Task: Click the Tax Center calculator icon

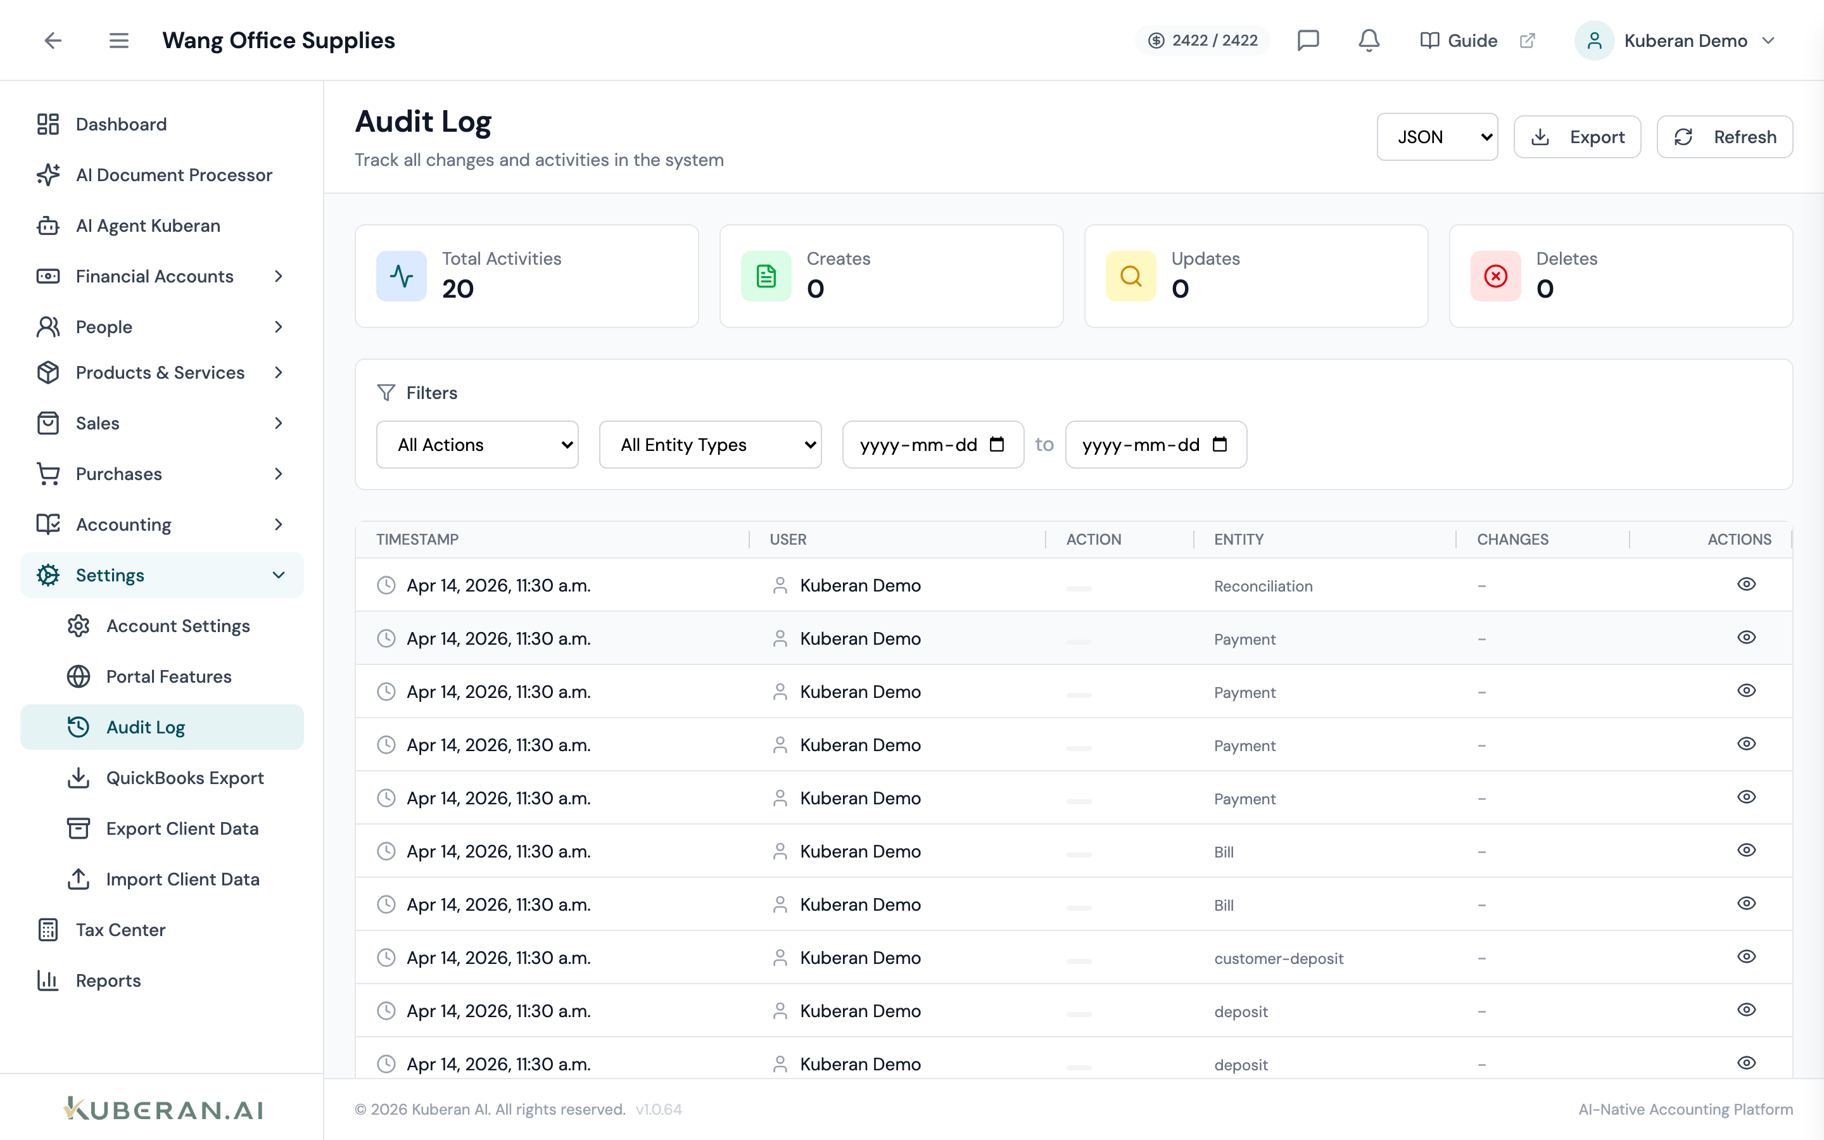Action: pos(48,930)
